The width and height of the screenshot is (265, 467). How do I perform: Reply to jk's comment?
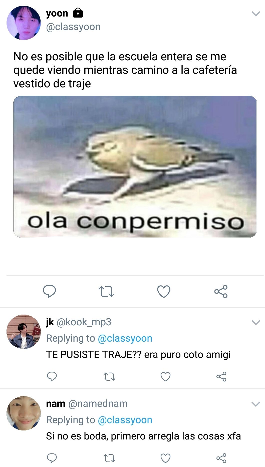tap(52, 376)
